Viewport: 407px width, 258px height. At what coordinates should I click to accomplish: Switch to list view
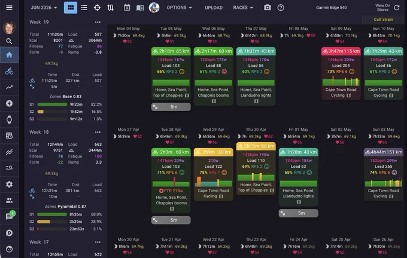click(84, 8)
